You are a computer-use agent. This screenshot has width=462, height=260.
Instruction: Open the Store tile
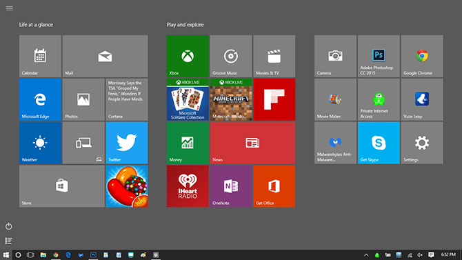pyautogui.click(x=62, y=186)
